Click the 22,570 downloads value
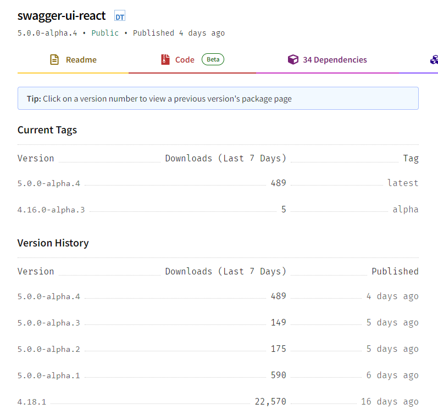 pyautogui.click(x=270, y=402)
